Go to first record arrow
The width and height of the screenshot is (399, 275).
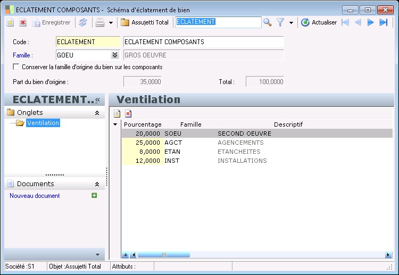pos(345,22)
